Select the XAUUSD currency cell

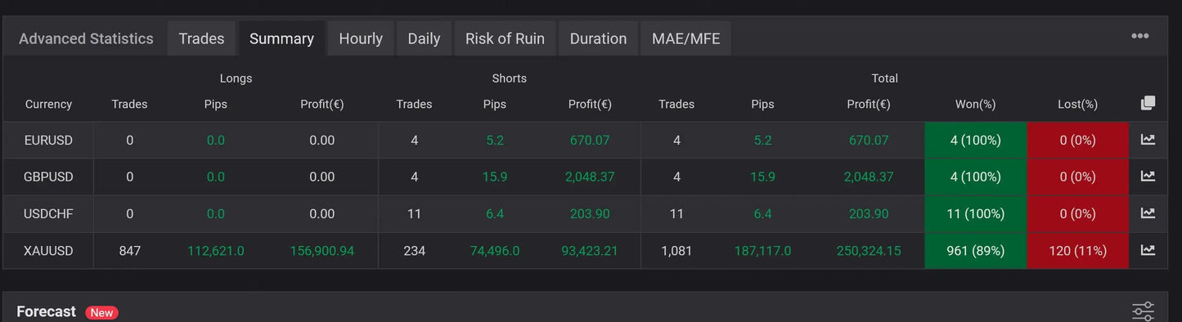click(48, 250)
